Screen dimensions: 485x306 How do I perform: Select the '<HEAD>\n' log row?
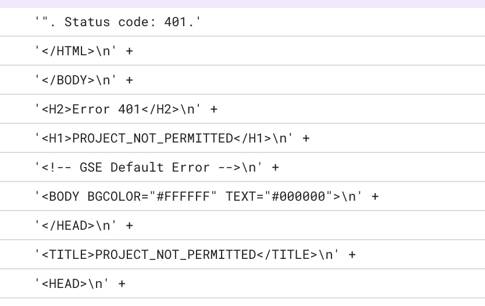click(243, 284)
